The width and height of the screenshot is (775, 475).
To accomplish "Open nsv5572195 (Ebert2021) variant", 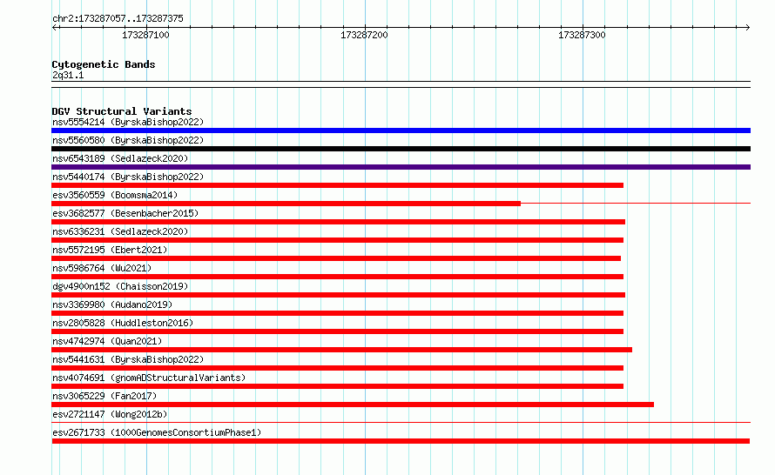I will click(x=110, y=250).
